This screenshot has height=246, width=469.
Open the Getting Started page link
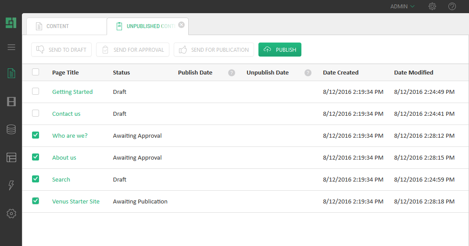72,92
